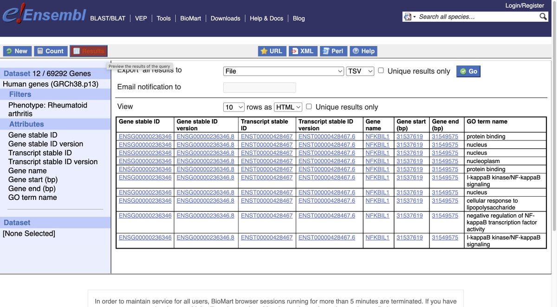Open NFKBIL1 link in nucleoplasm row
Screen dimensions: 557x307
[x=377, y=161]
